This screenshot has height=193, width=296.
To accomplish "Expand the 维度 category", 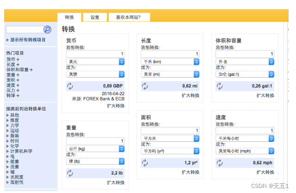I will pyautogui.click(x=12, y=120).
